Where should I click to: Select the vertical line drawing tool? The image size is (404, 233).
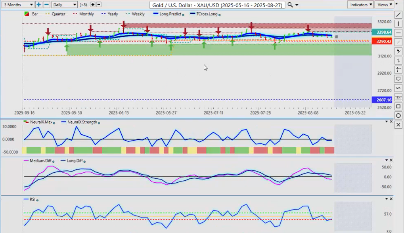(x=399, y=24)
